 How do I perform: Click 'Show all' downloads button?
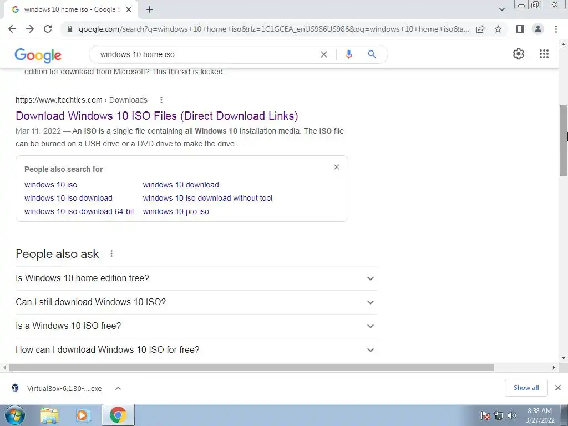tap(526, 388)
